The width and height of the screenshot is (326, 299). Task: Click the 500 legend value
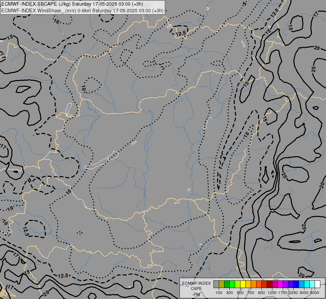click(x=240, y=293)
